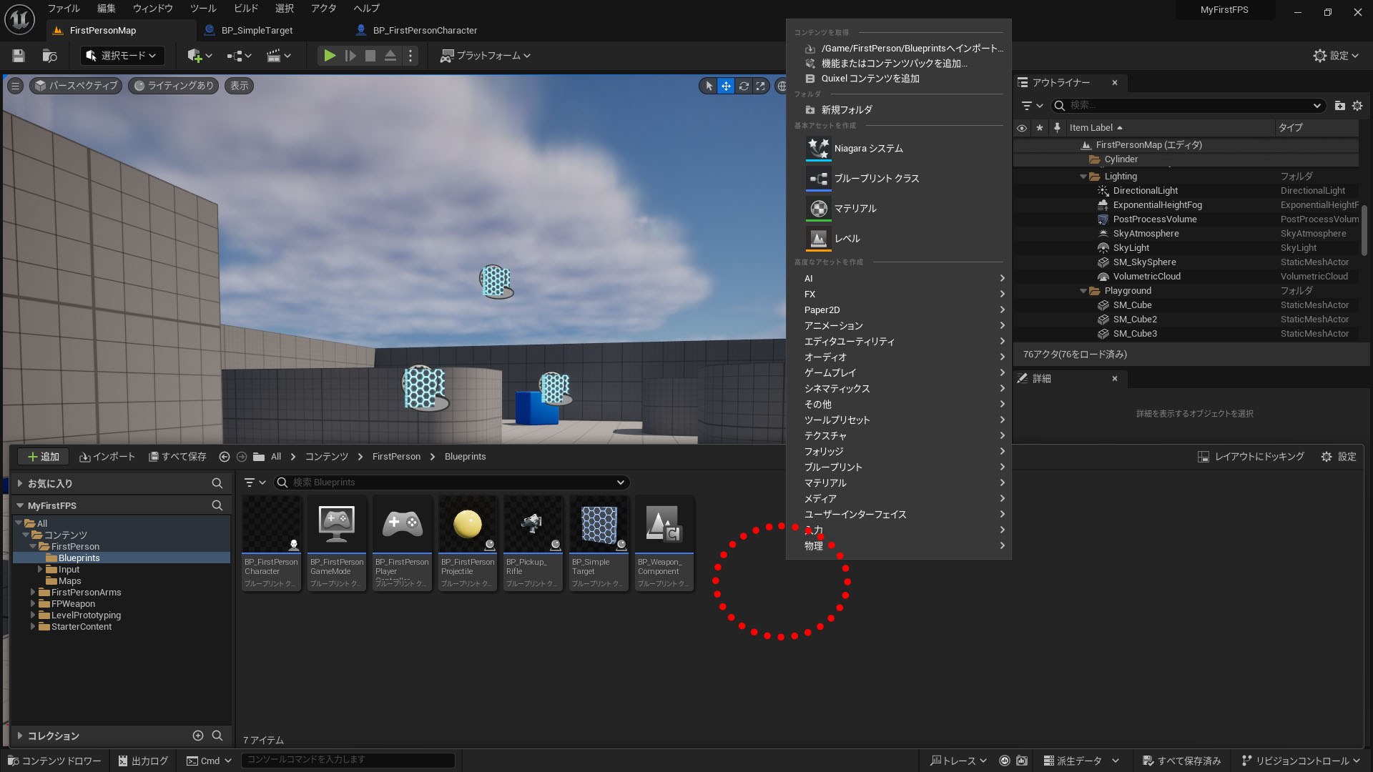Open the Revision Control dropdown

pos(1300,761)
